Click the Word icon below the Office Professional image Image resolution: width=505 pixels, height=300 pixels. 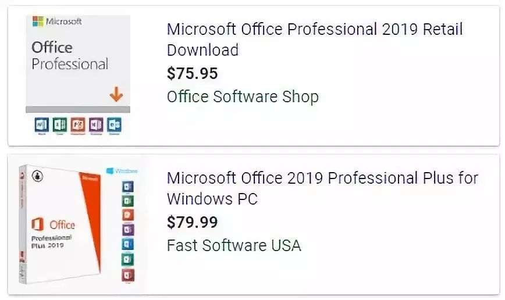click(41, 125)
